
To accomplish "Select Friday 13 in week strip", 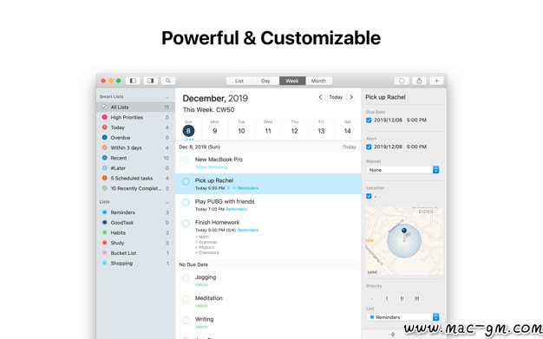I will [x=321, y=129].
